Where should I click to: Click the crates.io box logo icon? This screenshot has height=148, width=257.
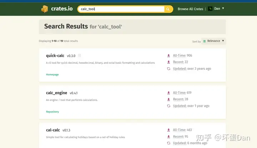[x=45, y=9]
